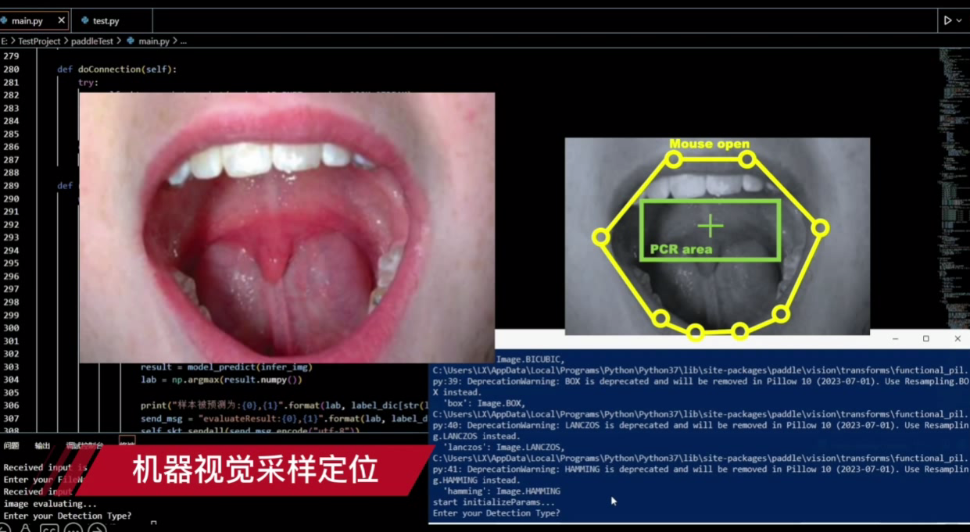Maximize the PowerShell console window
This screenshot has width=970, height=532.
[x=926, y=339]
